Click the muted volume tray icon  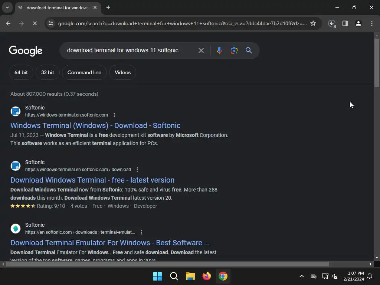pos(335,276)
